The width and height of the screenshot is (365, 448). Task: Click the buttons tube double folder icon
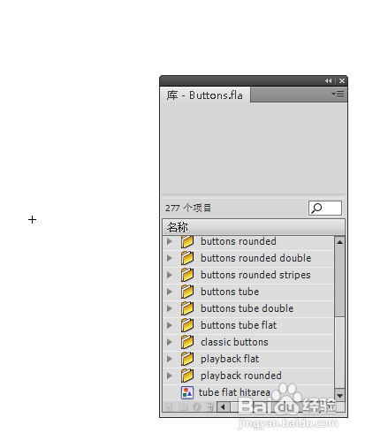coord(187,308)
